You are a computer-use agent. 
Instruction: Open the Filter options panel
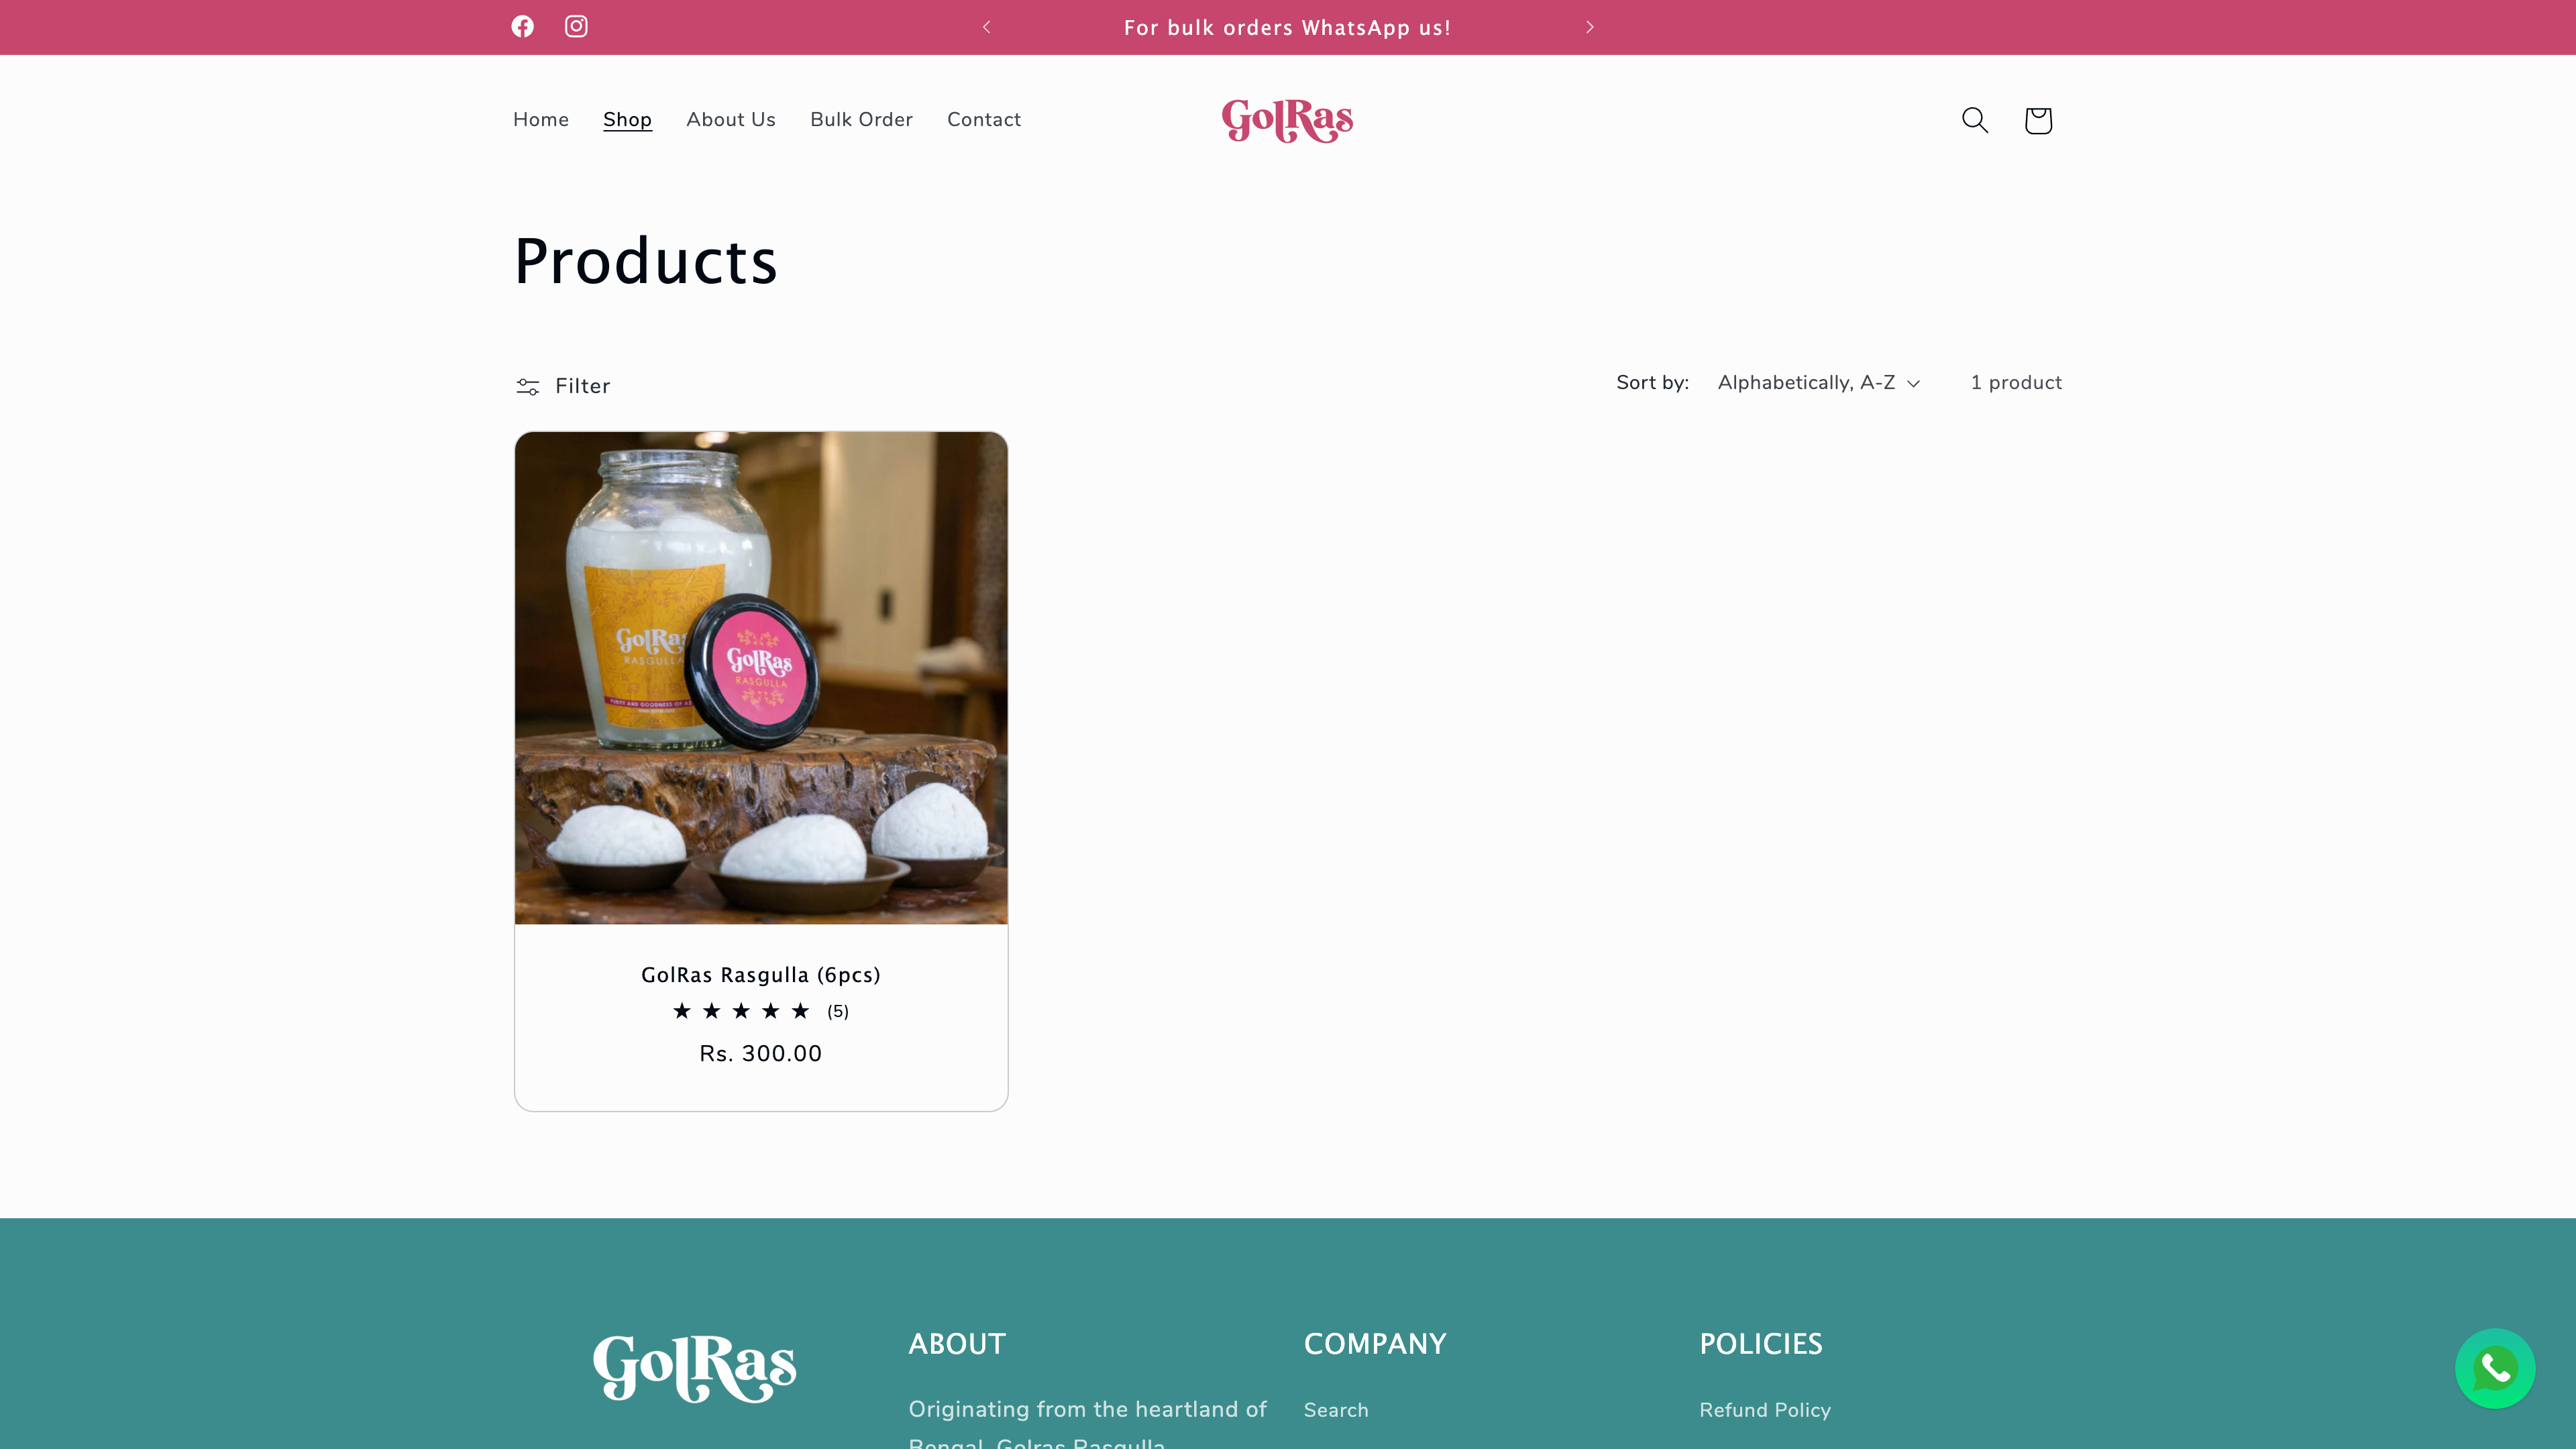[562, 386]
